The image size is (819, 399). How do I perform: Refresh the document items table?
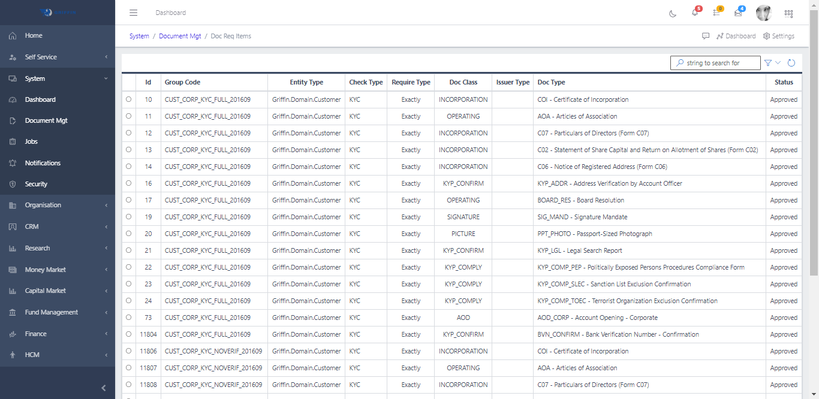(791, 63)
